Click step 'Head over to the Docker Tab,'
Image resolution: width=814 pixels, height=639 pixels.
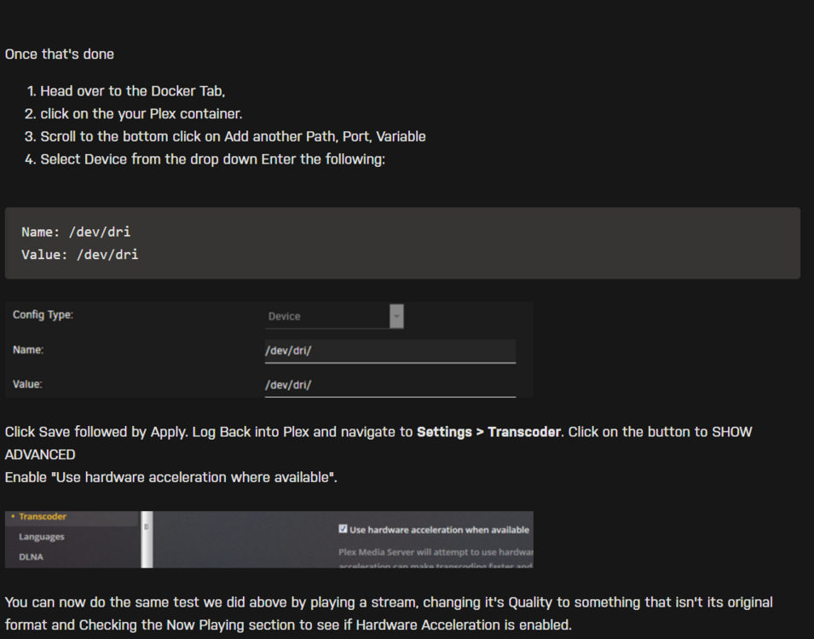(x=132, y=91)
